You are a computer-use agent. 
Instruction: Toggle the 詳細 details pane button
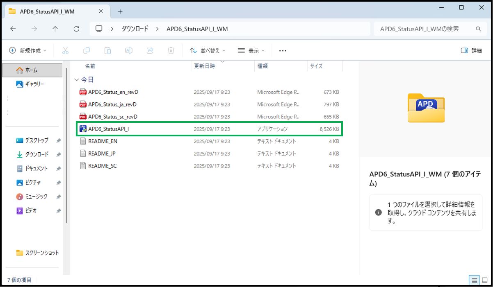point(471,50)
